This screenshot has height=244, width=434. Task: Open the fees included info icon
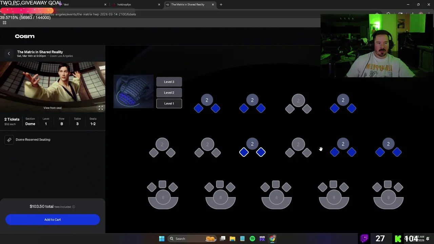74,207
